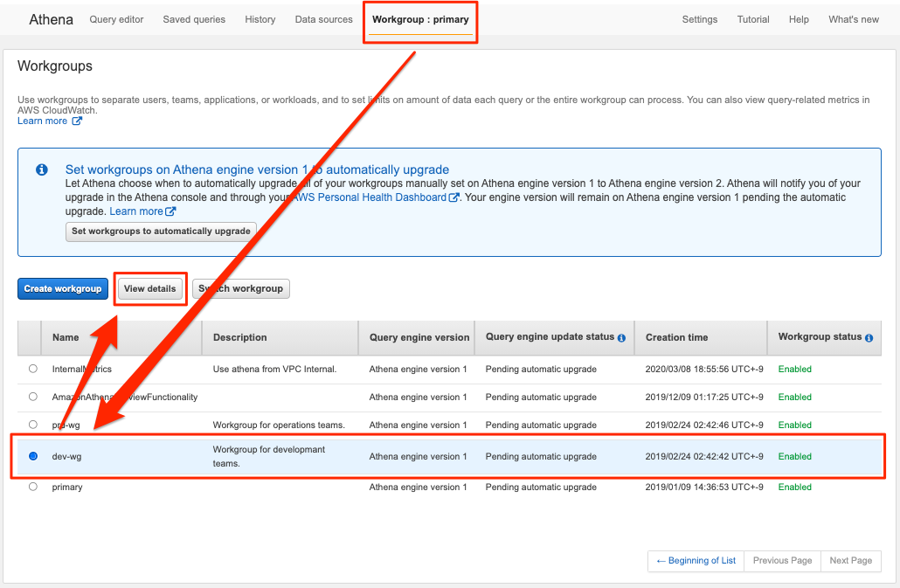Click Athena engine version 1 in primary row
The image size is (900, 588).
click(418, 487)
